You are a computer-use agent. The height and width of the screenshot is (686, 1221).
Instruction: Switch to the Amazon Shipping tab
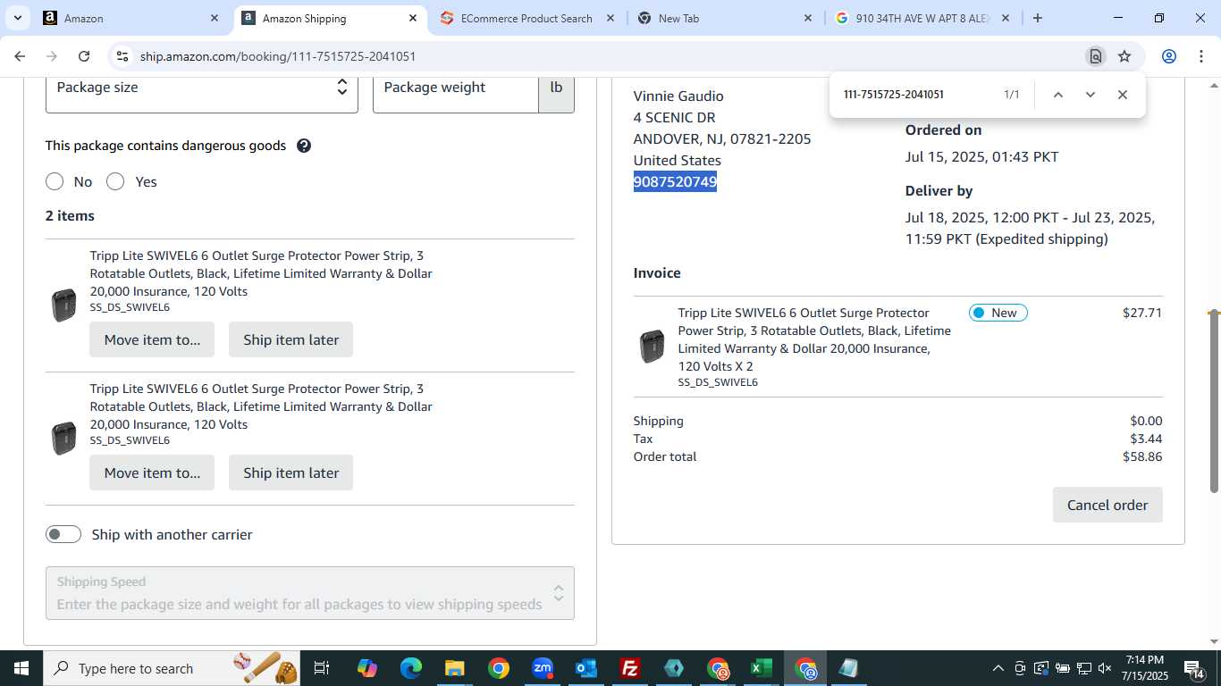tap(331, 18)
